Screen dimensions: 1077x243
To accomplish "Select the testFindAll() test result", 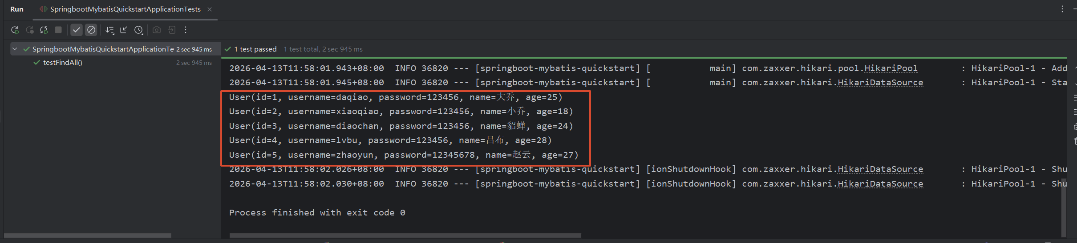I will (63, 63).
